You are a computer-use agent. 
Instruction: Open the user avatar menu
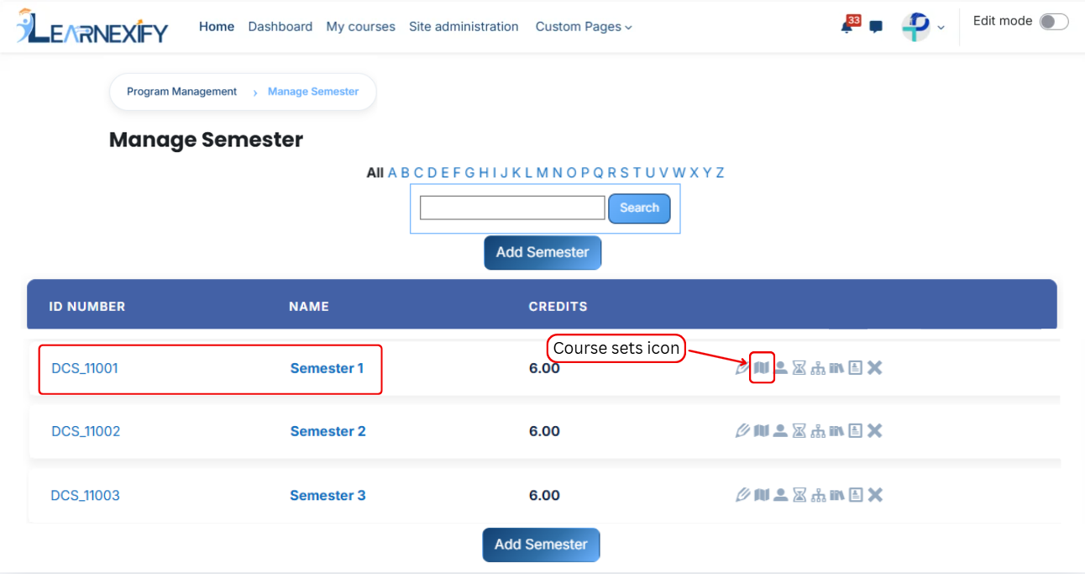(x=923, y=27)
